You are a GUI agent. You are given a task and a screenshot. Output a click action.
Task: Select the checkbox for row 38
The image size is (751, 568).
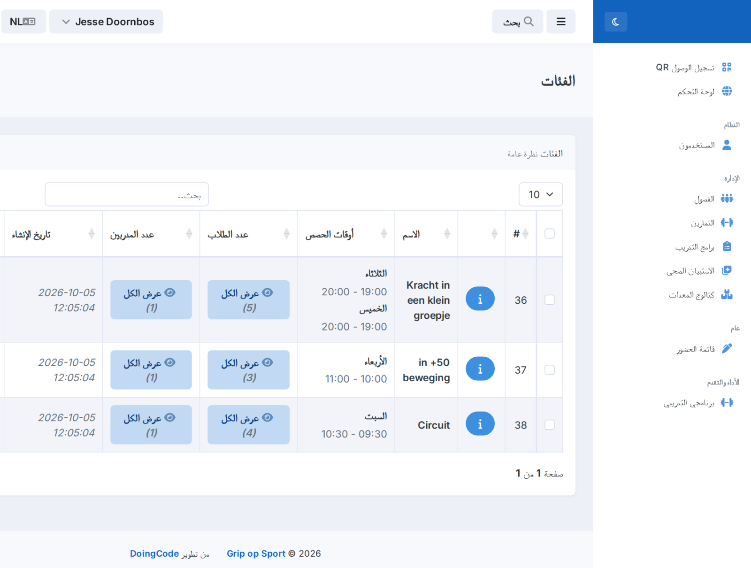[x=550, y=425]
